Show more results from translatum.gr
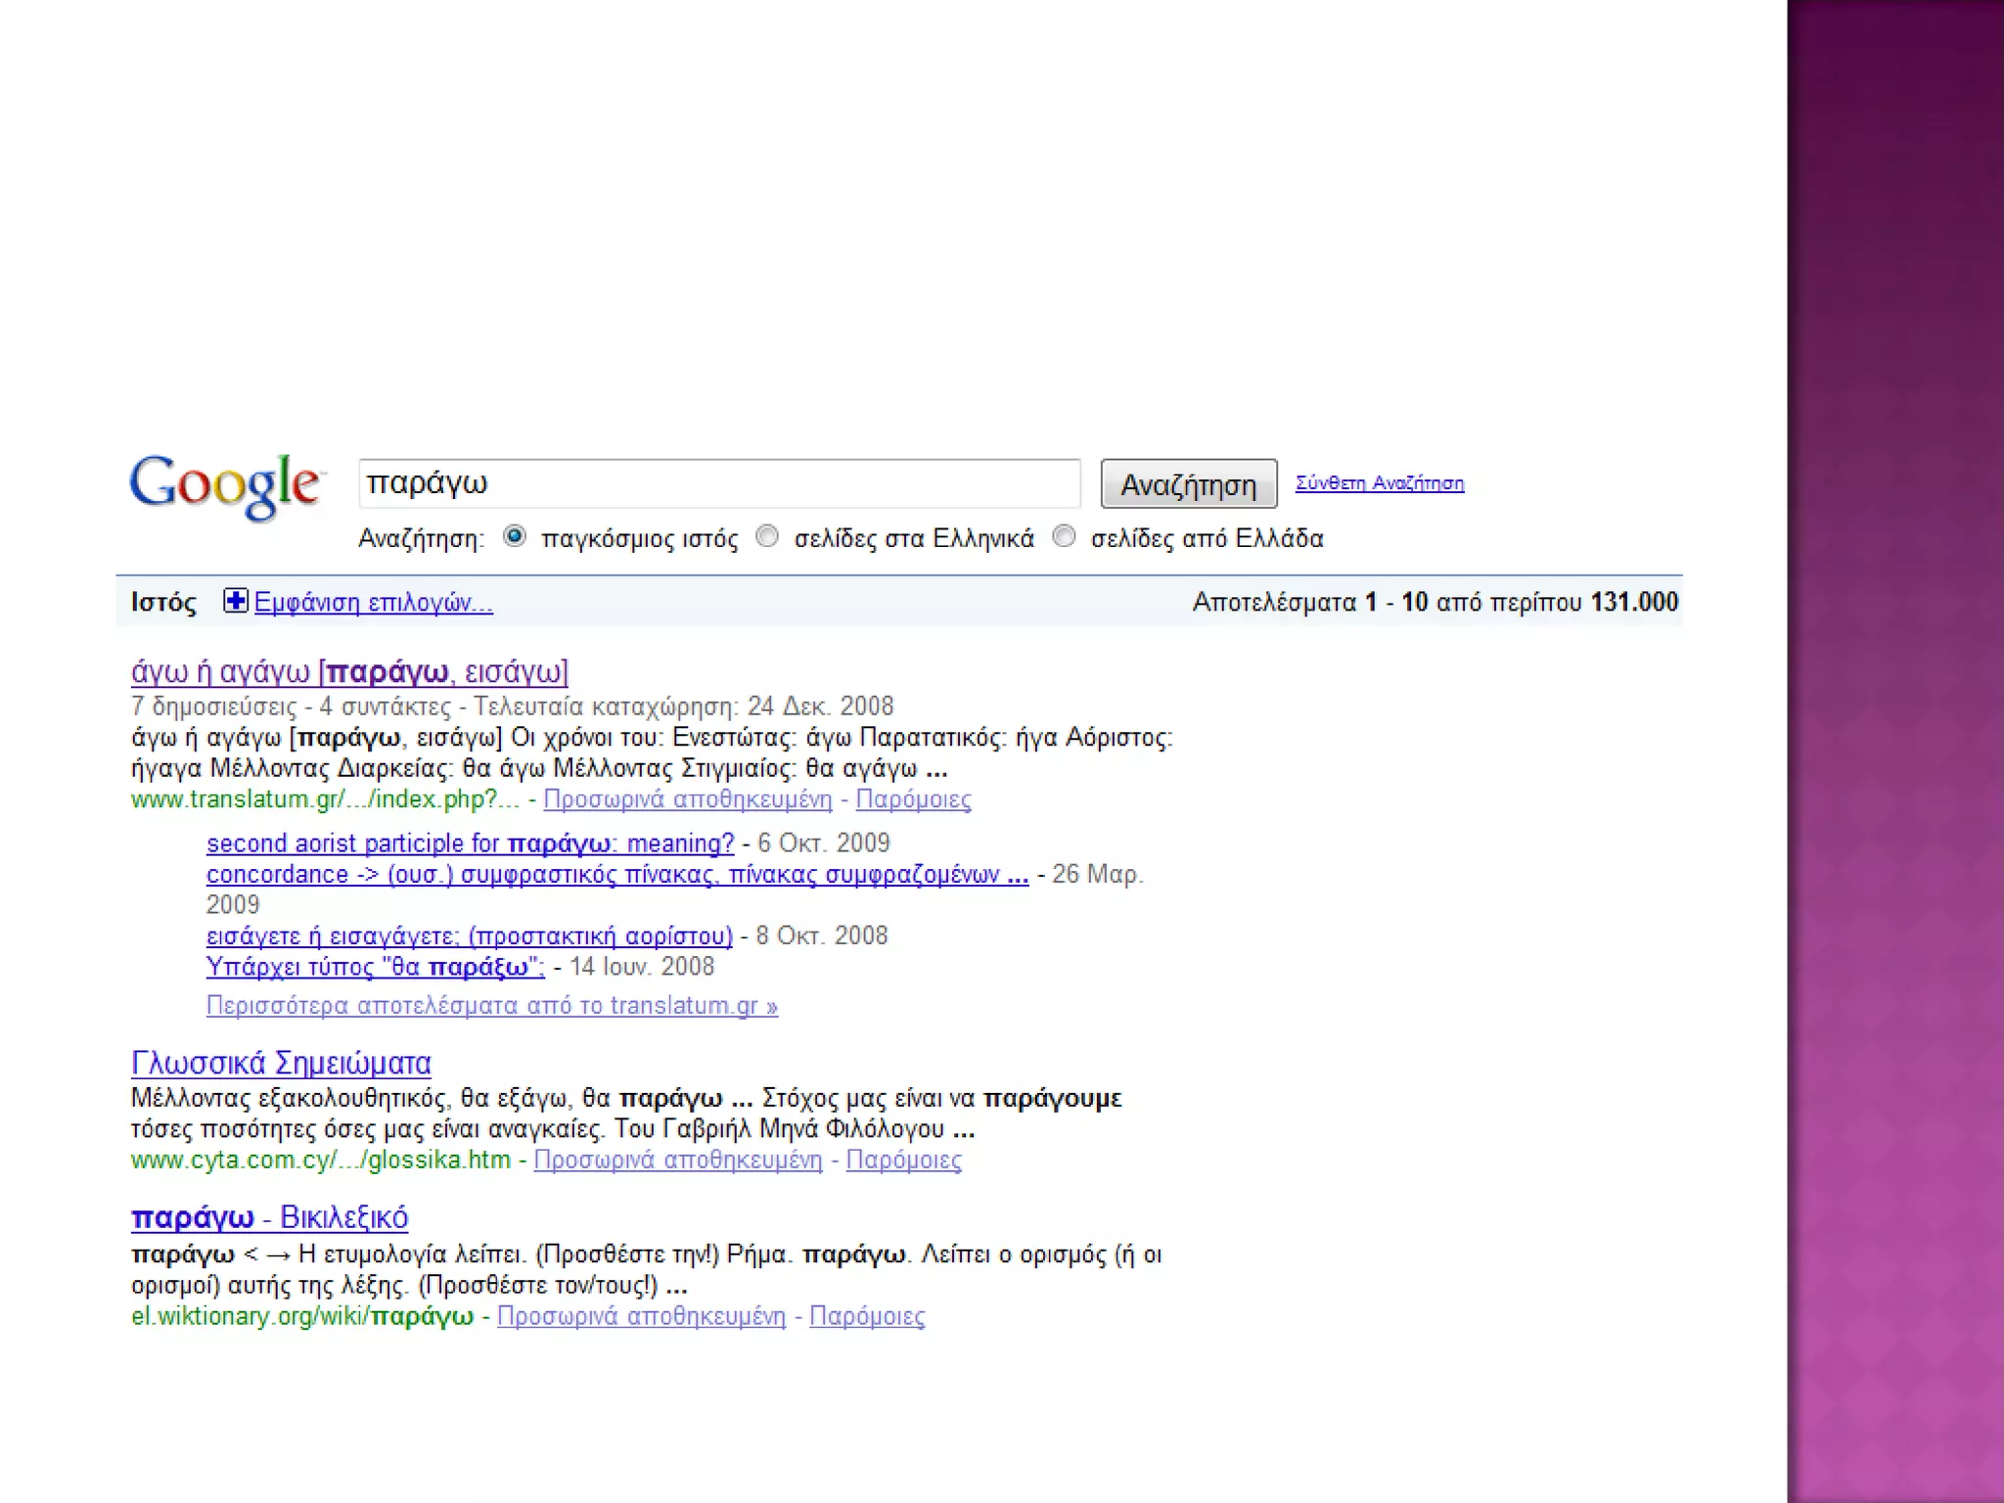 (491, 1006)
